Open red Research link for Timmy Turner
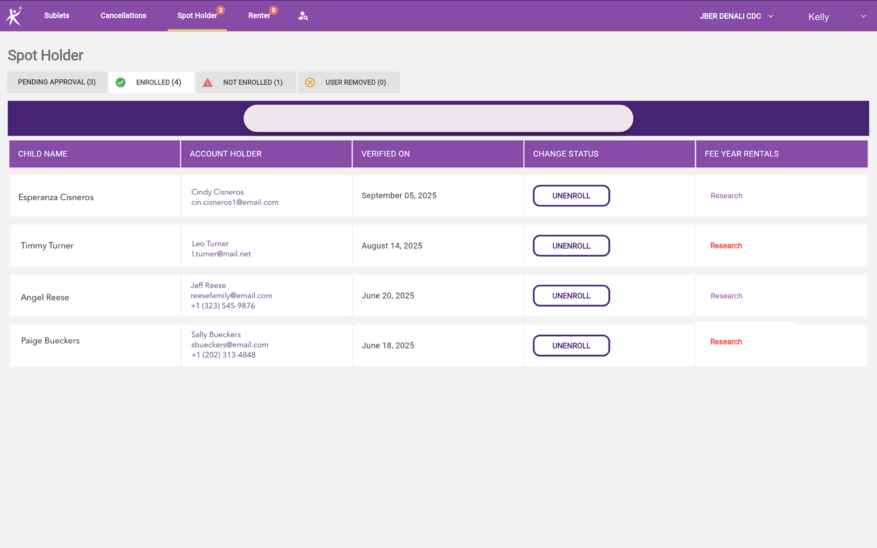Viewport: 877px width, 548px height. [726, 246]
